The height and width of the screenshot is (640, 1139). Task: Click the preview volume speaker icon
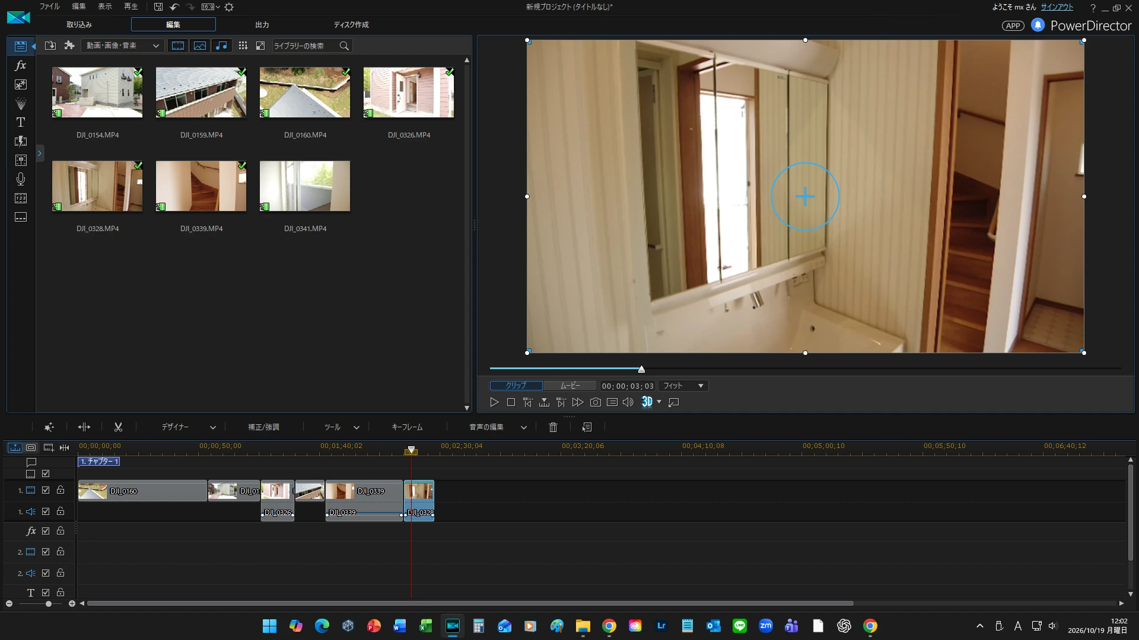(x=628, y=402)
